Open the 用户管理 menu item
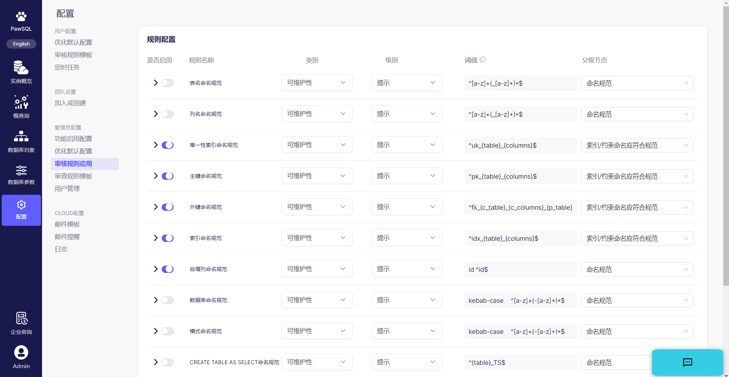The width and height of the screenshot is (729, 377). [x=67, y=189]
